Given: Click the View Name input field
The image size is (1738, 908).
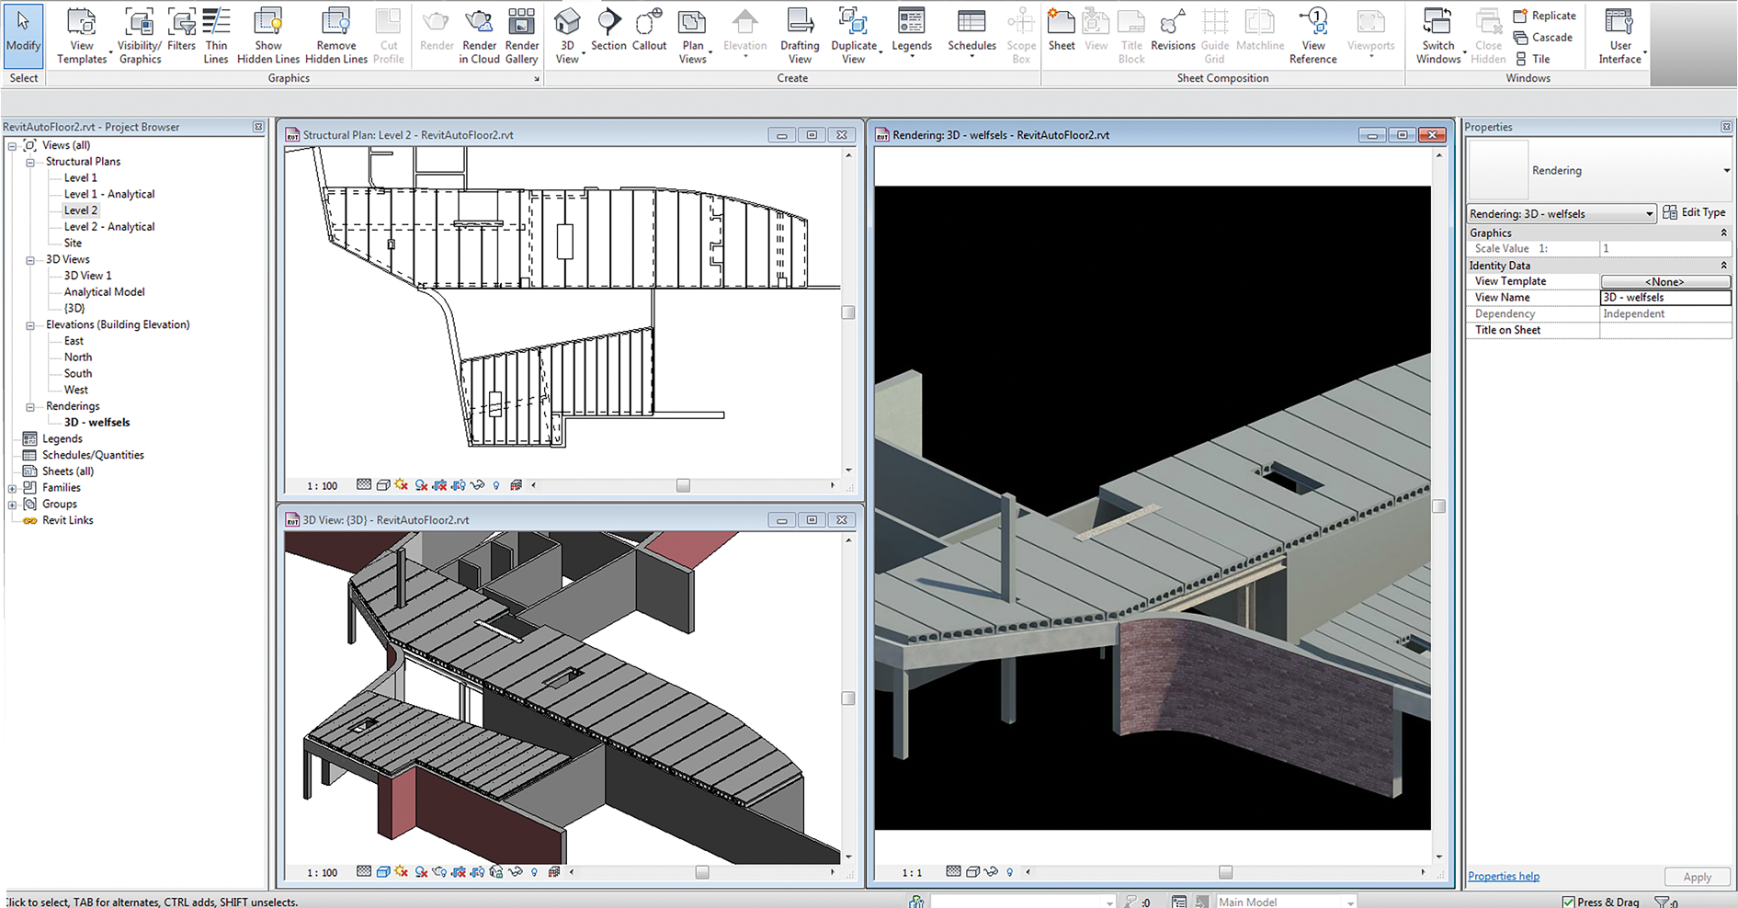Looking at the screenshot, I should click(1664, 298).
